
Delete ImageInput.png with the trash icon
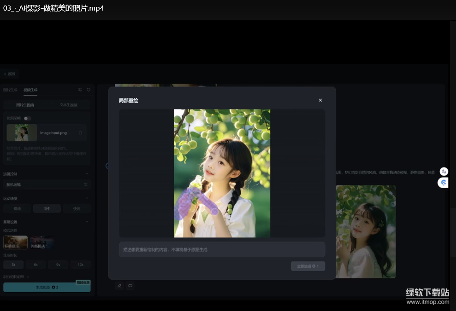80,133
